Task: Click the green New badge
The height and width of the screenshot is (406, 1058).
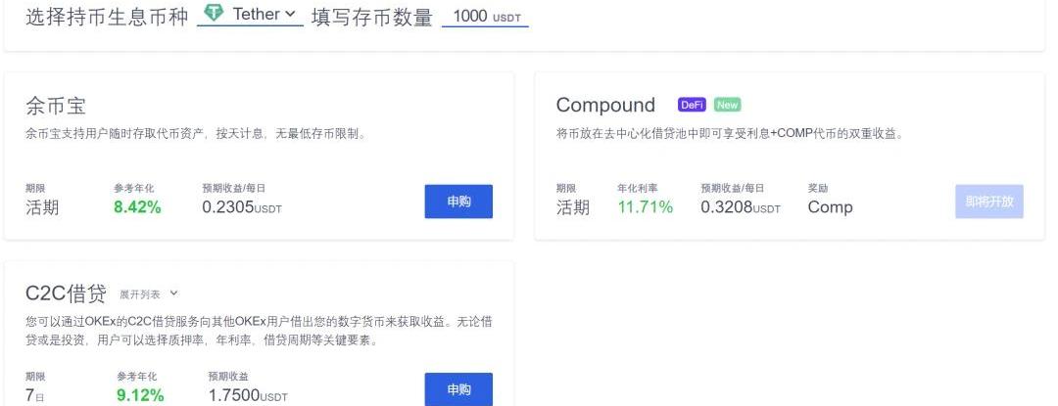Action: [727, 105]
